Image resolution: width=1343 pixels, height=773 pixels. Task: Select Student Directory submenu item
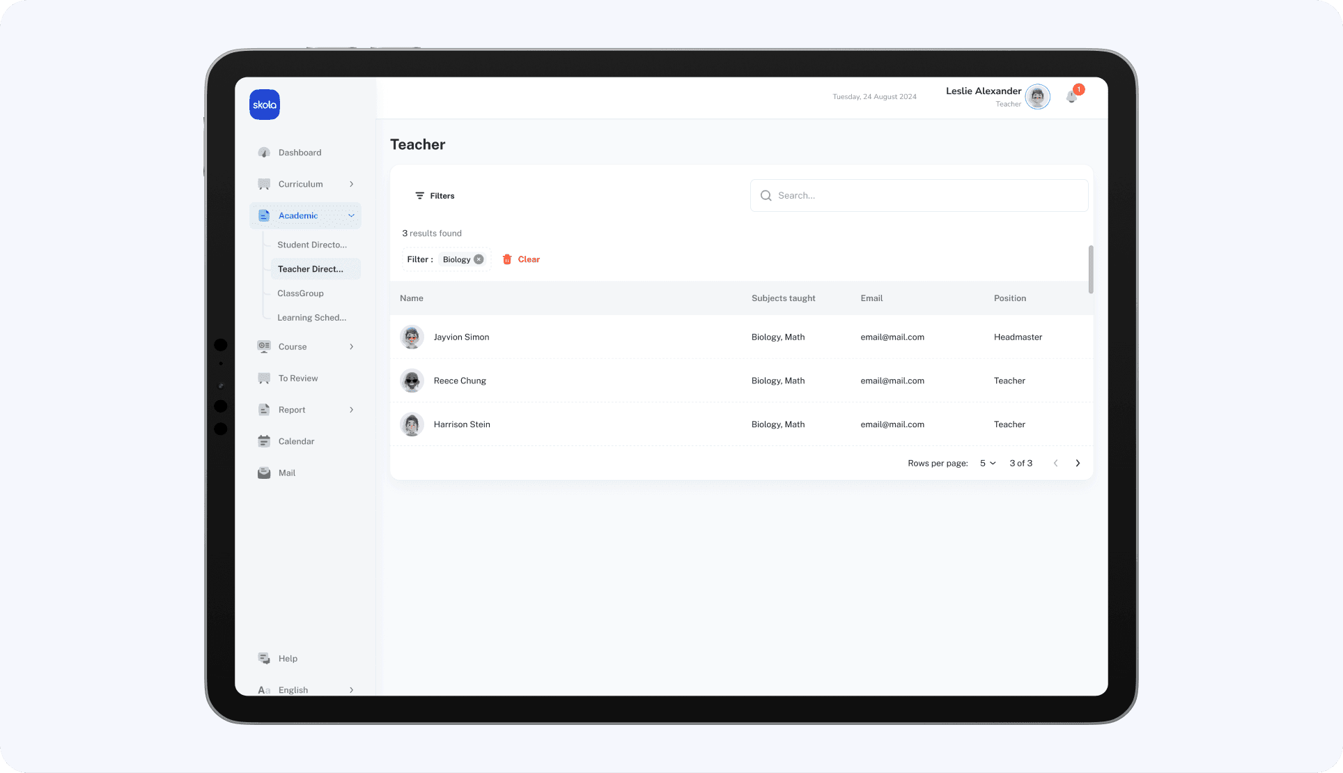[x=311, y=245]
